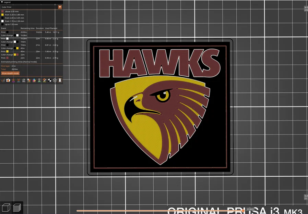This screenshot has height=214, width=308.
Task: Click the '5.40 m' used filament value
Action: [48, 32]
